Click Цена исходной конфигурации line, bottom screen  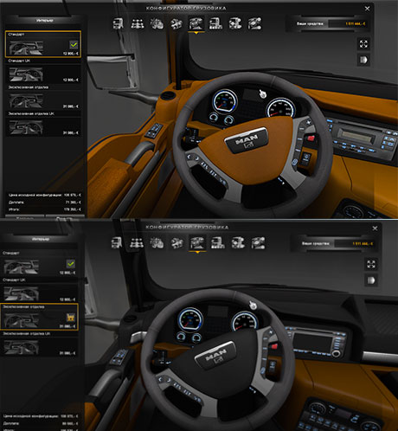[x=41, y=416]
